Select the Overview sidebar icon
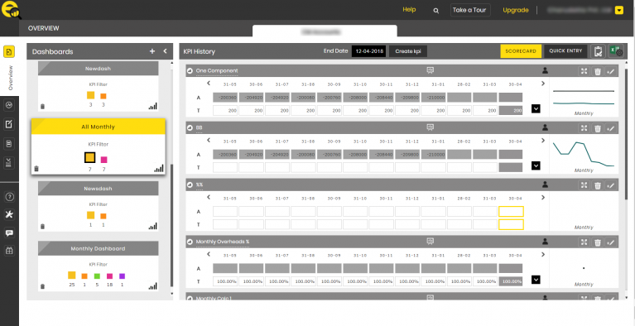Viewport: 635px width, 326px height. 9,52
